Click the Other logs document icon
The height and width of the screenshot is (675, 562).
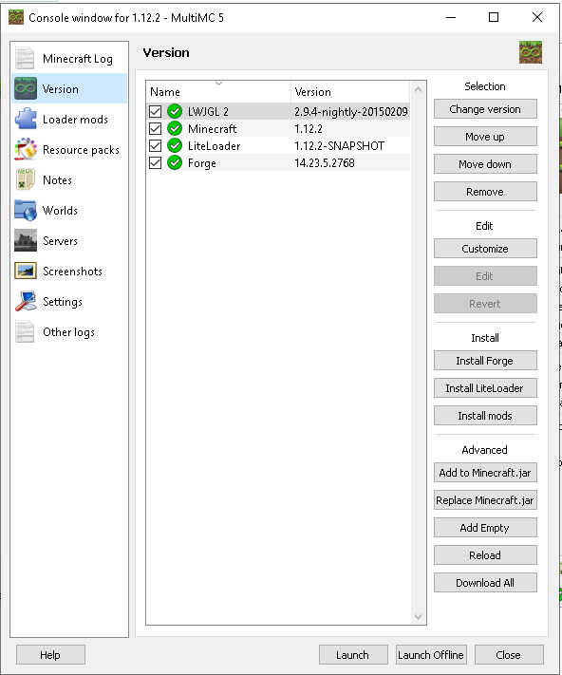pos(25,332)
